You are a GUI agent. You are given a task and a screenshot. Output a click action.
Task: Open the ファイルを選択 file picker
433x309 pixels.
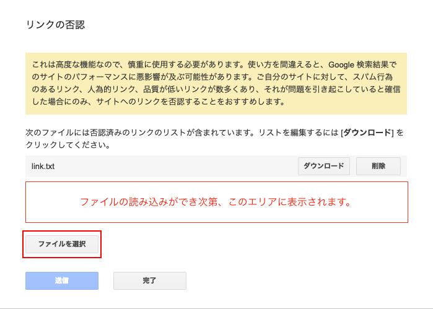pyautogui.click(x=62, y=244)
